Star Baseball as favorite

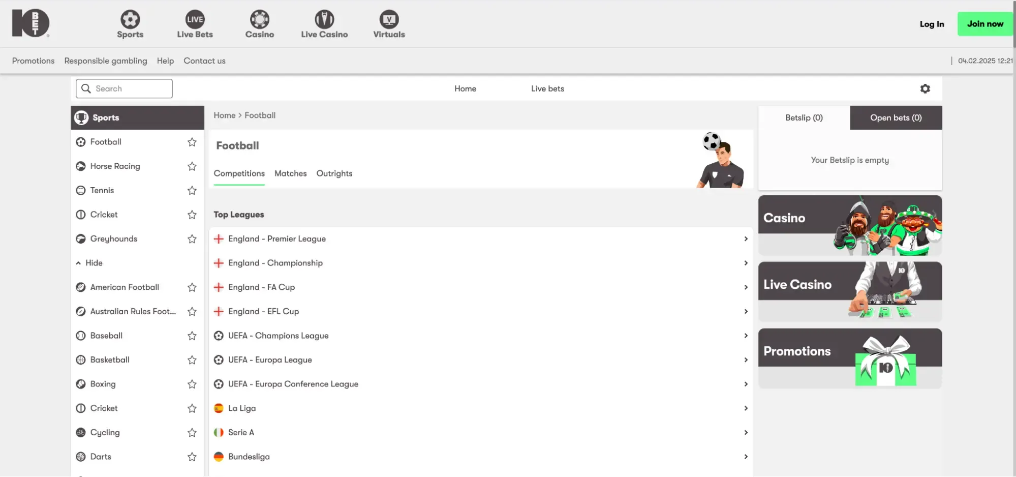192,336
